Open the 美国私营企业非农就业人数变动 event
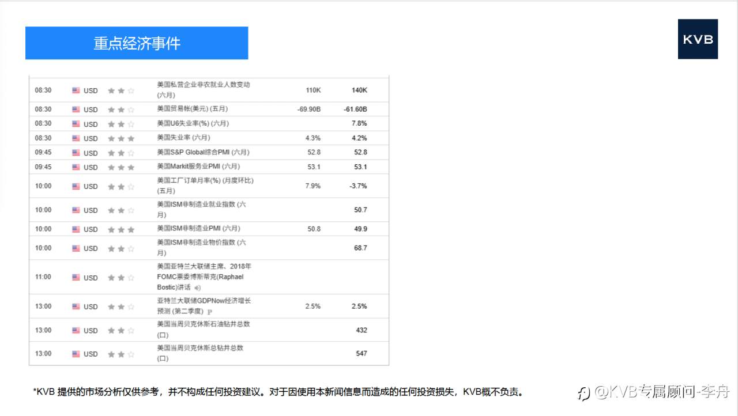 point(204,90)
